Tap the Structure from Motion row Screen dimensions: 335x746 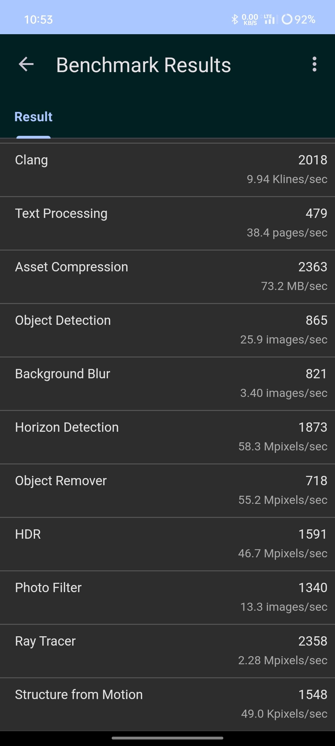coord(167,704)
